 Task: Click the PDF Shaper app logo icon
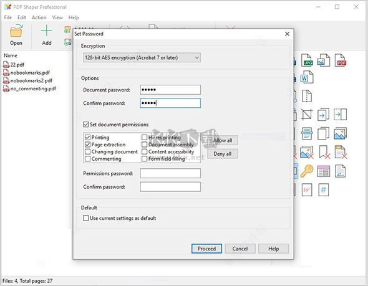(7, 7)
